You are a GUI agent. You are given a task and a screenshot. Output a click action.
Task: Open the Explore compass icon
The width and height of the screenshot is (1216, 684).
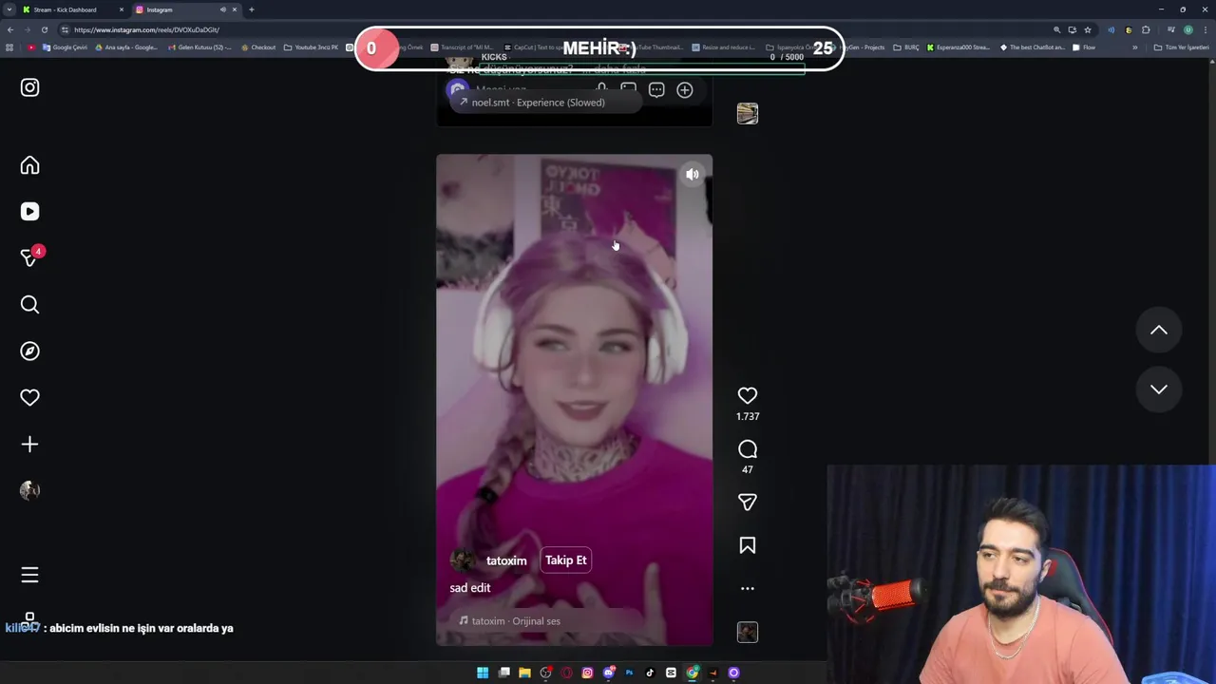pyautogui.click(x=29, y=351)
